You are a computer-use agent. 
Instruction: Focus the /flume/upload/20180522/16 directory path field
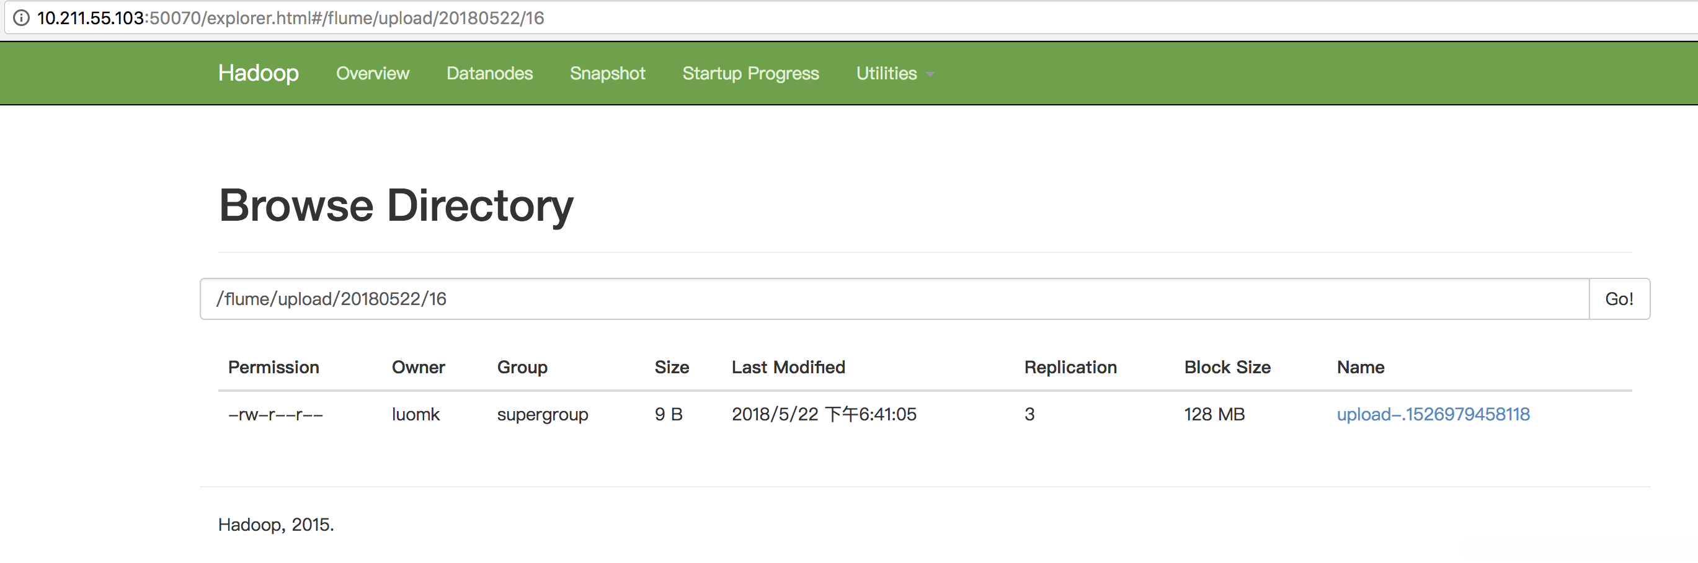[894, 299]
